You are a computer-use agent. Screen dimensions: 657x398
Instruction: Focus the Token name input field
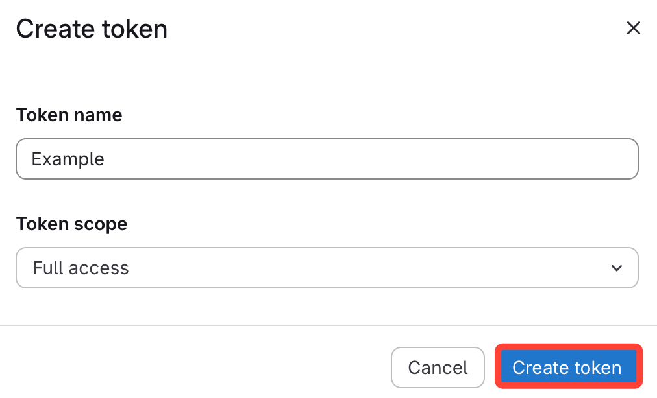(x=327, y=159)
